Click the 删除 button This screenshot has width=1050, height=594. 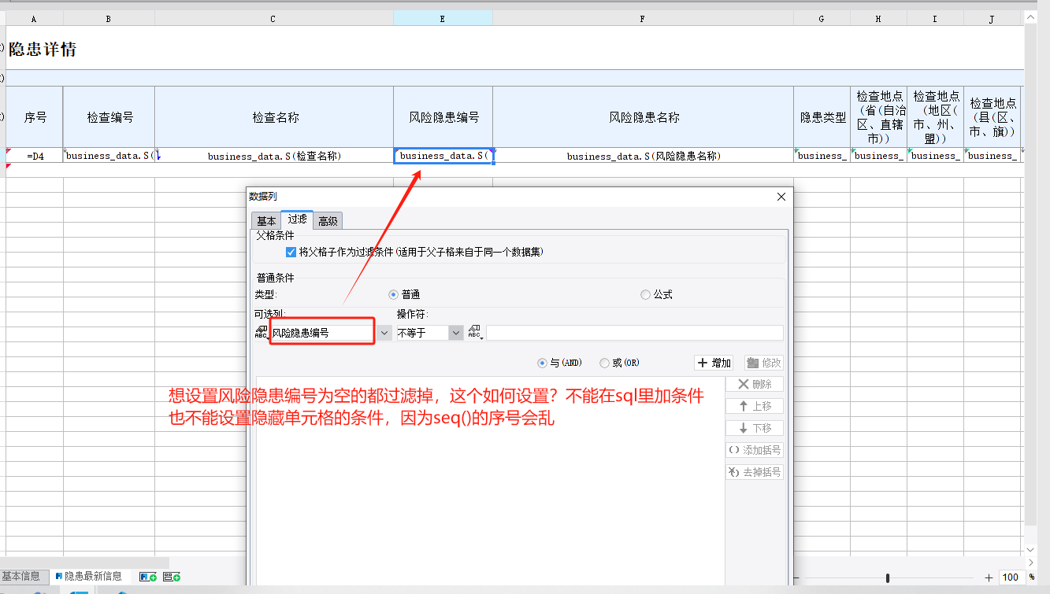755,384
